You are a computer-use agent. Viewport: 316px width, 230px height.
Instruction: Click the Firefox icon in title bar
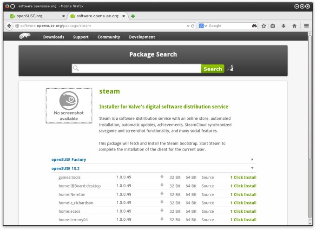coord(7,6)
